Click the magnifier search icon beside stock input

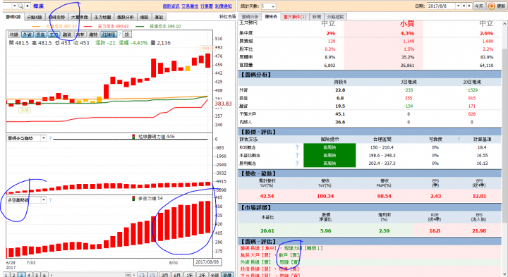[20, 6]
